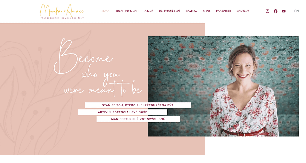
Task: Click the 'MANIFESTUJ SI ŽIVOT SVÝCH SNŮ' banner
Action: click(x=138, y=119)
